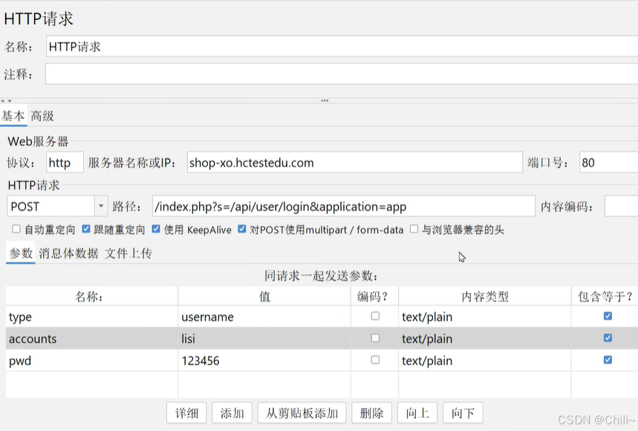Click the 名称 input field containing HTTP请求
This screenshot has height=431, width=638.
(x=342, y=46)
